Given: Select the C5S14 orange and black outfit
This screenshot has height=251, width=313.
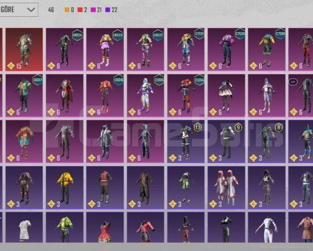Looking at the screenshot, I should (x=186, y=96).
